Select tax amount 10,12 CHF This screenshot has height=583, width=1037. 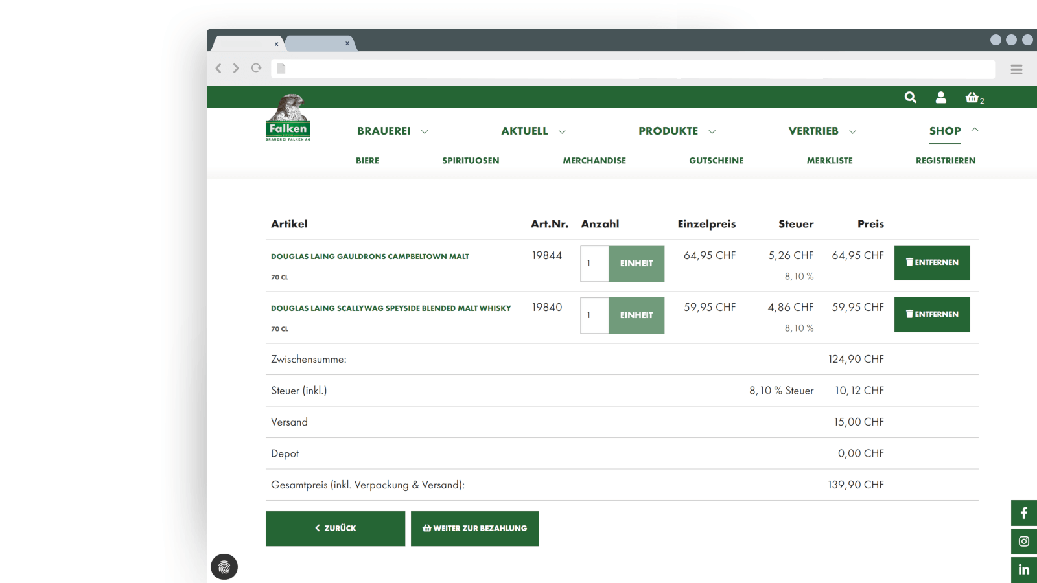859,391
